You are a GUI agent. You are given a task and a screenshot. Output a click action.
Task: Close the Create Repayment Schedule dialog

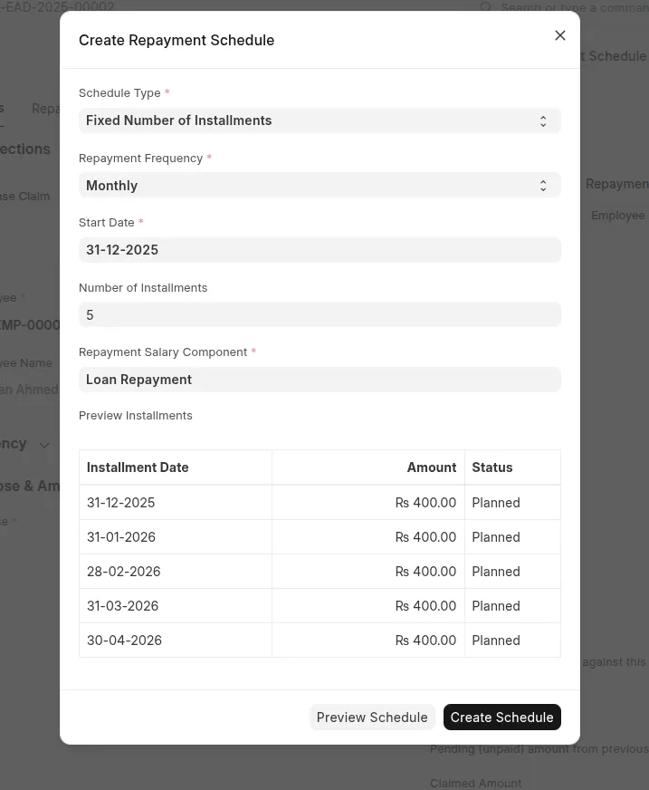560,35
